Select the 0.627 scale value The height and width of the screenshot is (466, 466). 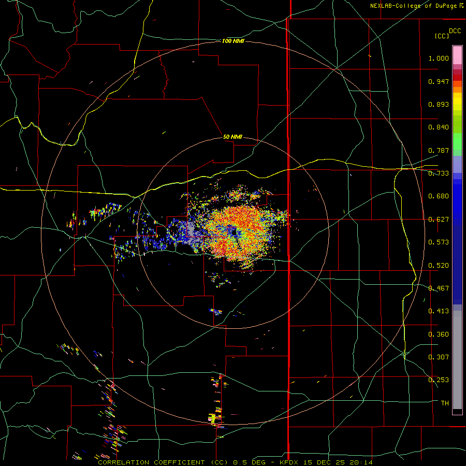pyautogui.click(x=439, y=220)
